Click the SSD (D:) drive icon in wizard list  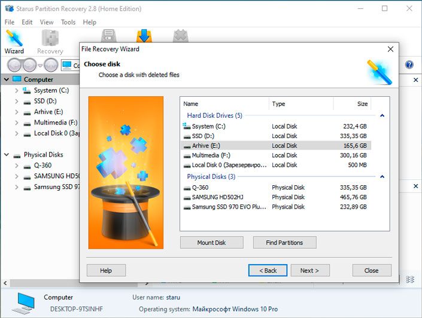[x=187, y=136]
